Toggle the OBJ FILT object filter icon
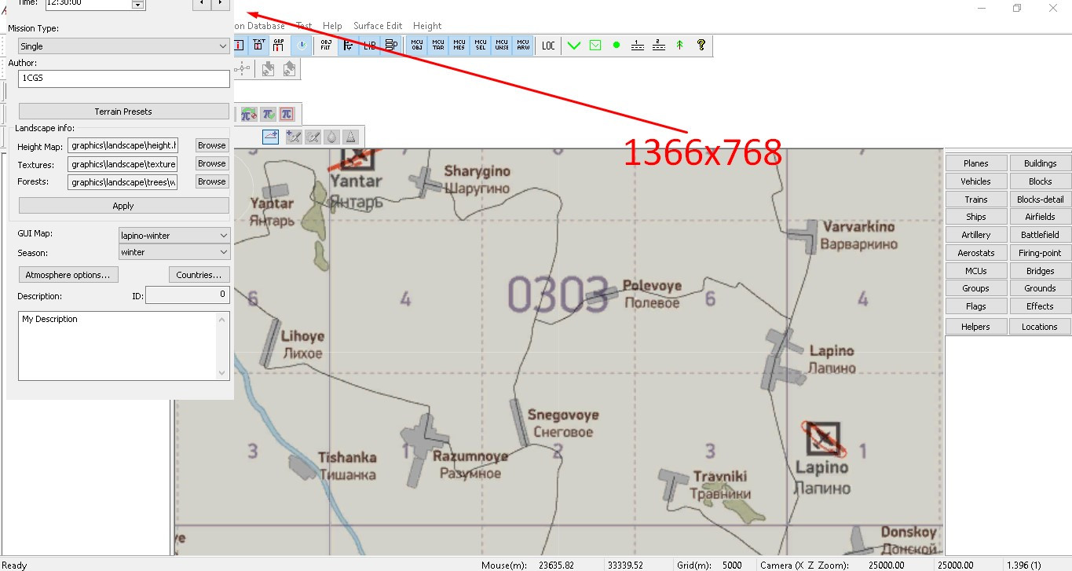The width and height of the screenshot is (1072, 571). pos(326,45)
